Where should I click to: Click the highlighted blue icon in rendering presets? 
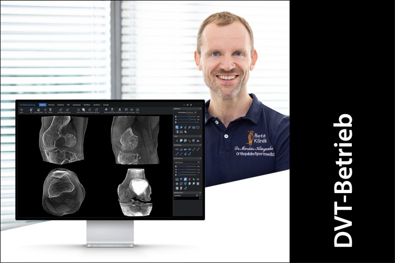click(186, 179)
